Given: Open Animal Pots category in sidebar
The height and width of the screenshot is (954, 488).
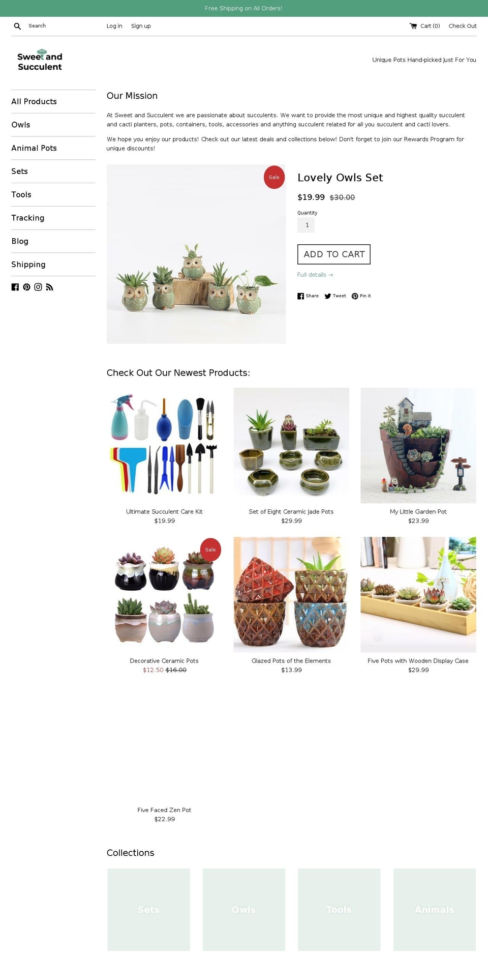Looking at the screenshot, I should point(34,148).
